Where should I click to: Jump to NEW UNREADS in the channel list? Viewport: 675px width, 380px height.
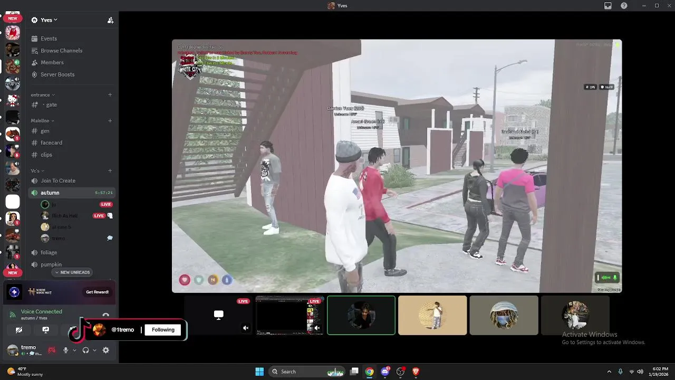point(72,272)
